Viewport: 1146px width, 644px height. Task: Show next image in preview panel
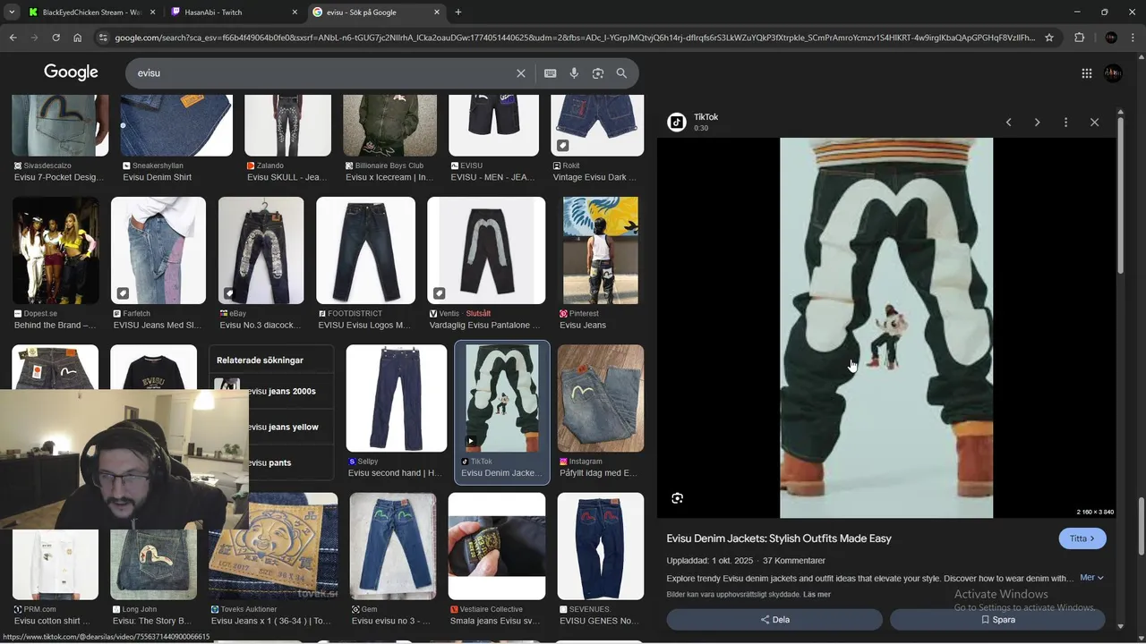click(x=1037, y=123)
